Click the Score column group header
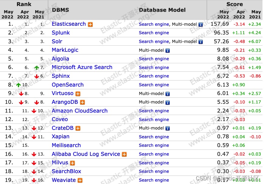 235,4
